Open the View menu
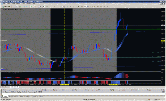 (8, 4)
